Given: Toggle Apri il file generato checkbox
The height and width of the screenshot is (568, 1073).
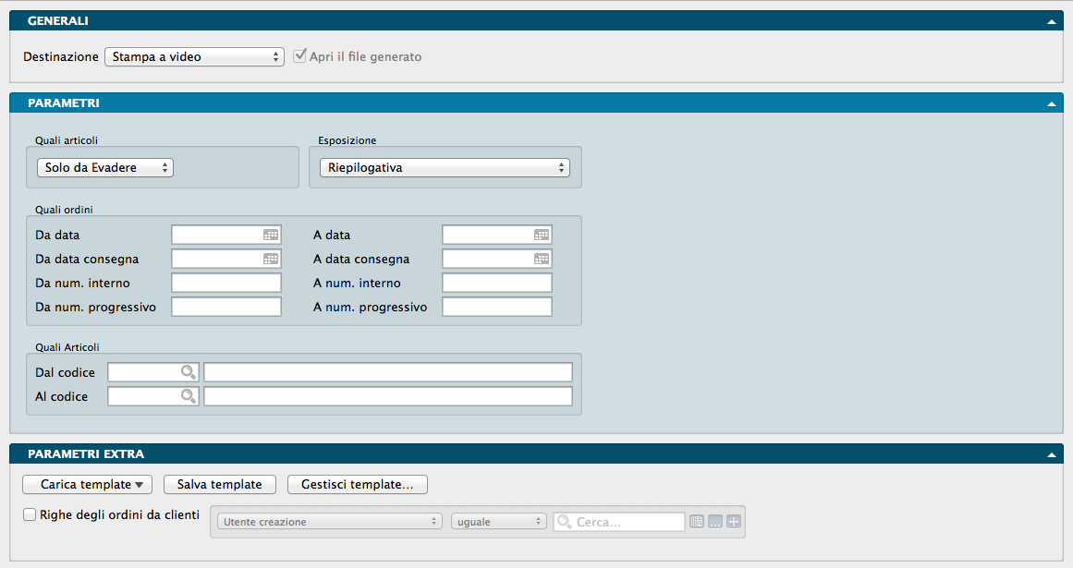Looking at the screenshot, I should [x=299, y=56].
